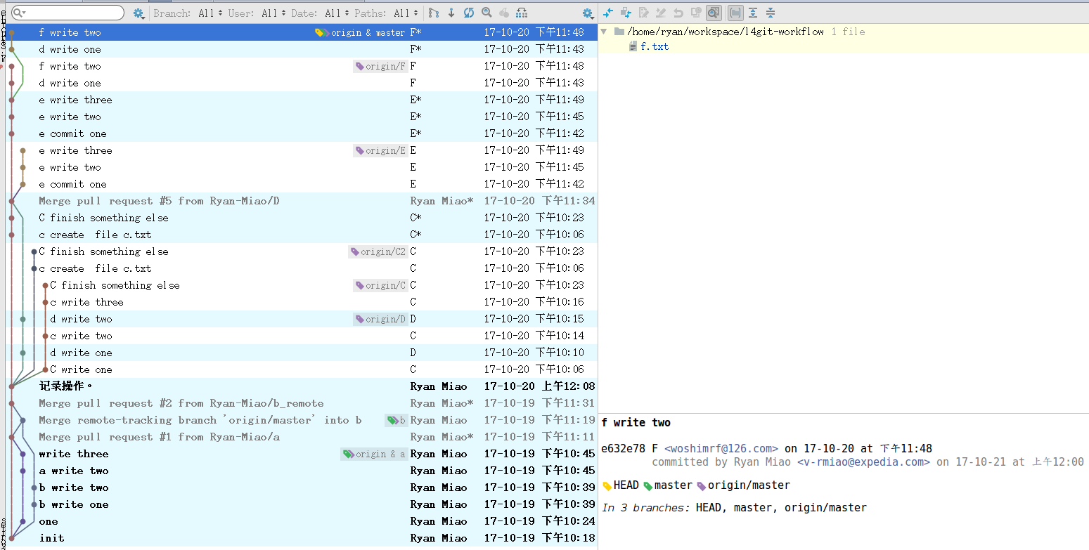Screen dimensions: 1089x550
Task: Collapse the /home/ryan/workspace/l4git-workflow tree node
Action: 604,32
